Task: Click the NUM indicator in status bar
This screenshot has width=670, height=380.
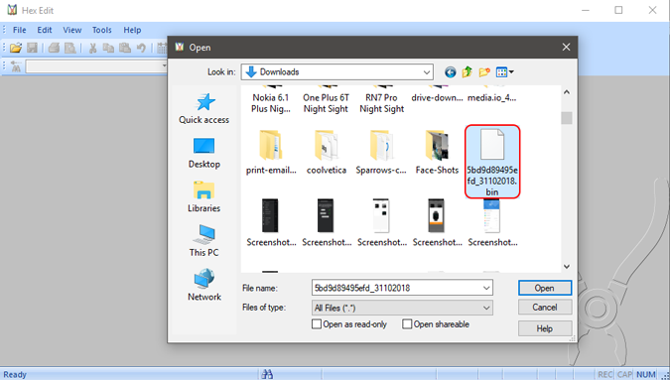Action: [645, 374]
